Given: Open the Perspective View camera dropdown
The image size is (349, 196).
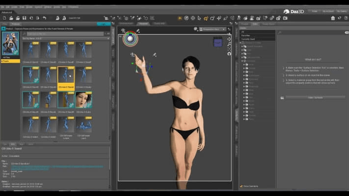Looking at the screenshot, I should [x=212, y=29].
